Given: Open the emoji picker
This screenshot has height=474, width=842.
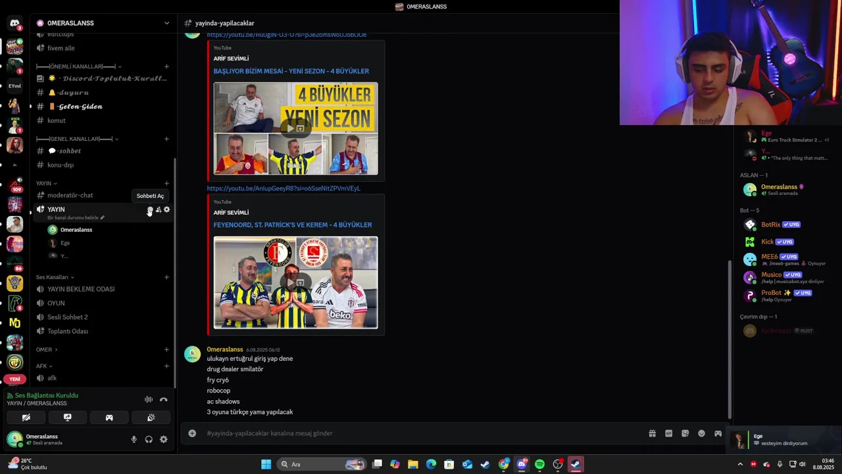Looking at the screenshot, I should point(701,433).
